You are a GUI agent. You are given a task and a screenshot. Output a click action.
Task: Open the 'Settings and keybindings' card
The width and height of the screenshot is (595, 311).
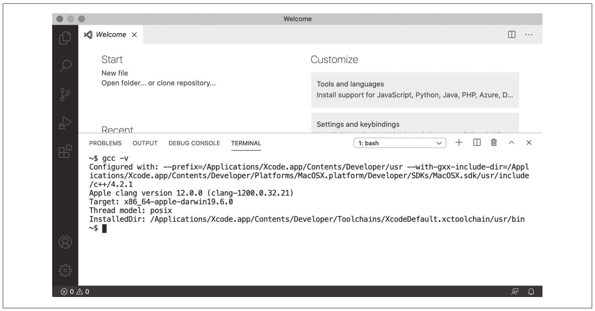[415, 123]
